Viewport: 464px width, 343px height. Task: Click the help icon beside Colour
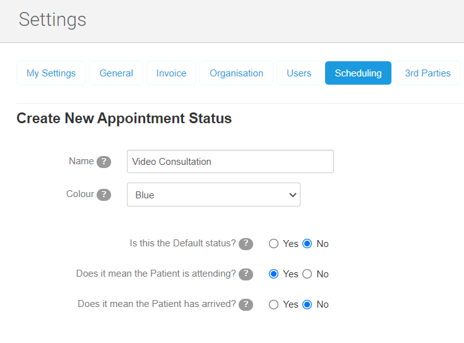tap(104, 195)
